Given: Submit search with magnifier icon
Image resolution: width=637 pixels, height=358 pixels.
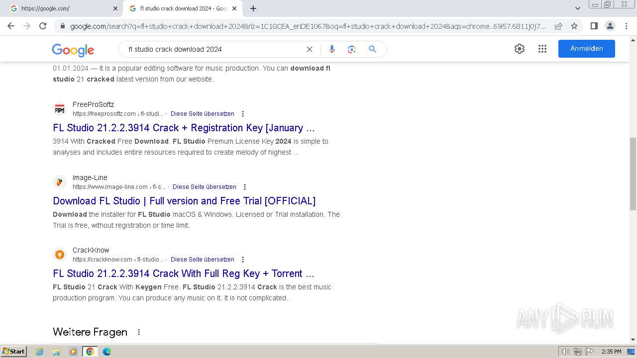Looking at the screenshot, I should pyautogui.click(x=372, y=49).
